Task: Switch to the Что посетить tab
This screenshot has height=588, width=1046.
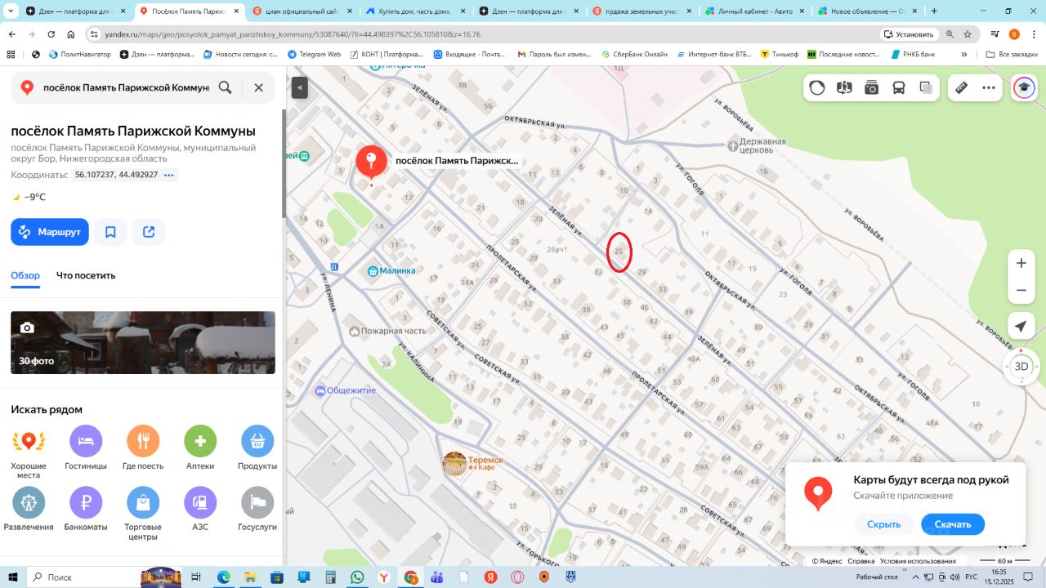Action: (x=86, y=275)
